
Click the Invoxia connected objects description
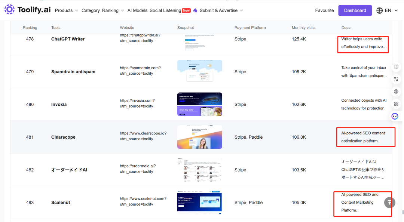[364, 104]
